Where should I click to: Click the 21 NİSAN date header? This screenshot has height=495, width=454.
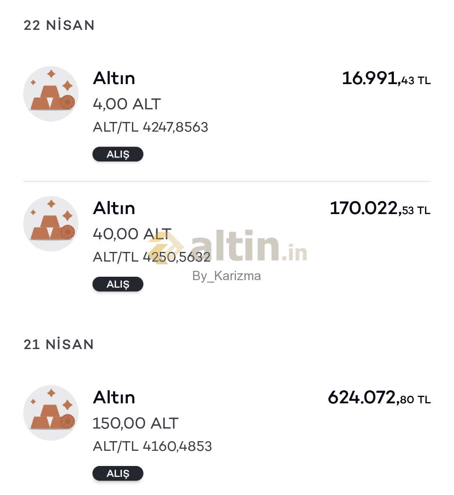59,344
